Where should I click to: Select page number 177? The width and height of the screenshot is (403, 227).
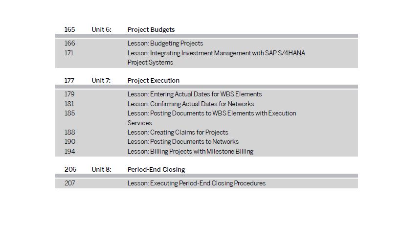coord(69,80)
